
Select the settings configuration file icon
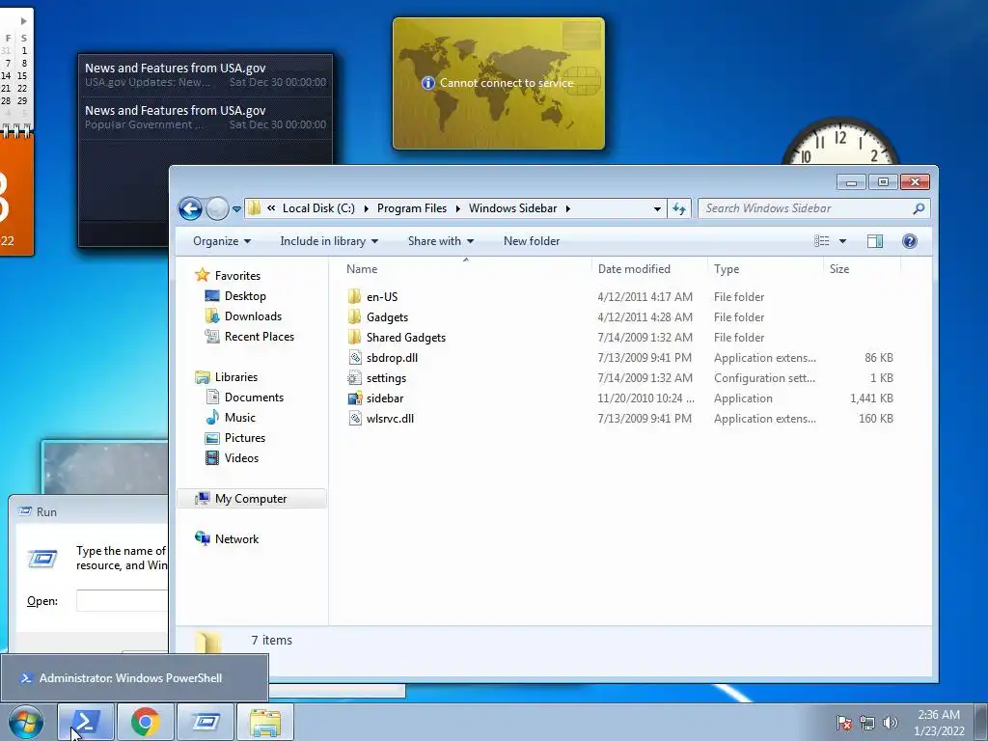click(355, 378)
